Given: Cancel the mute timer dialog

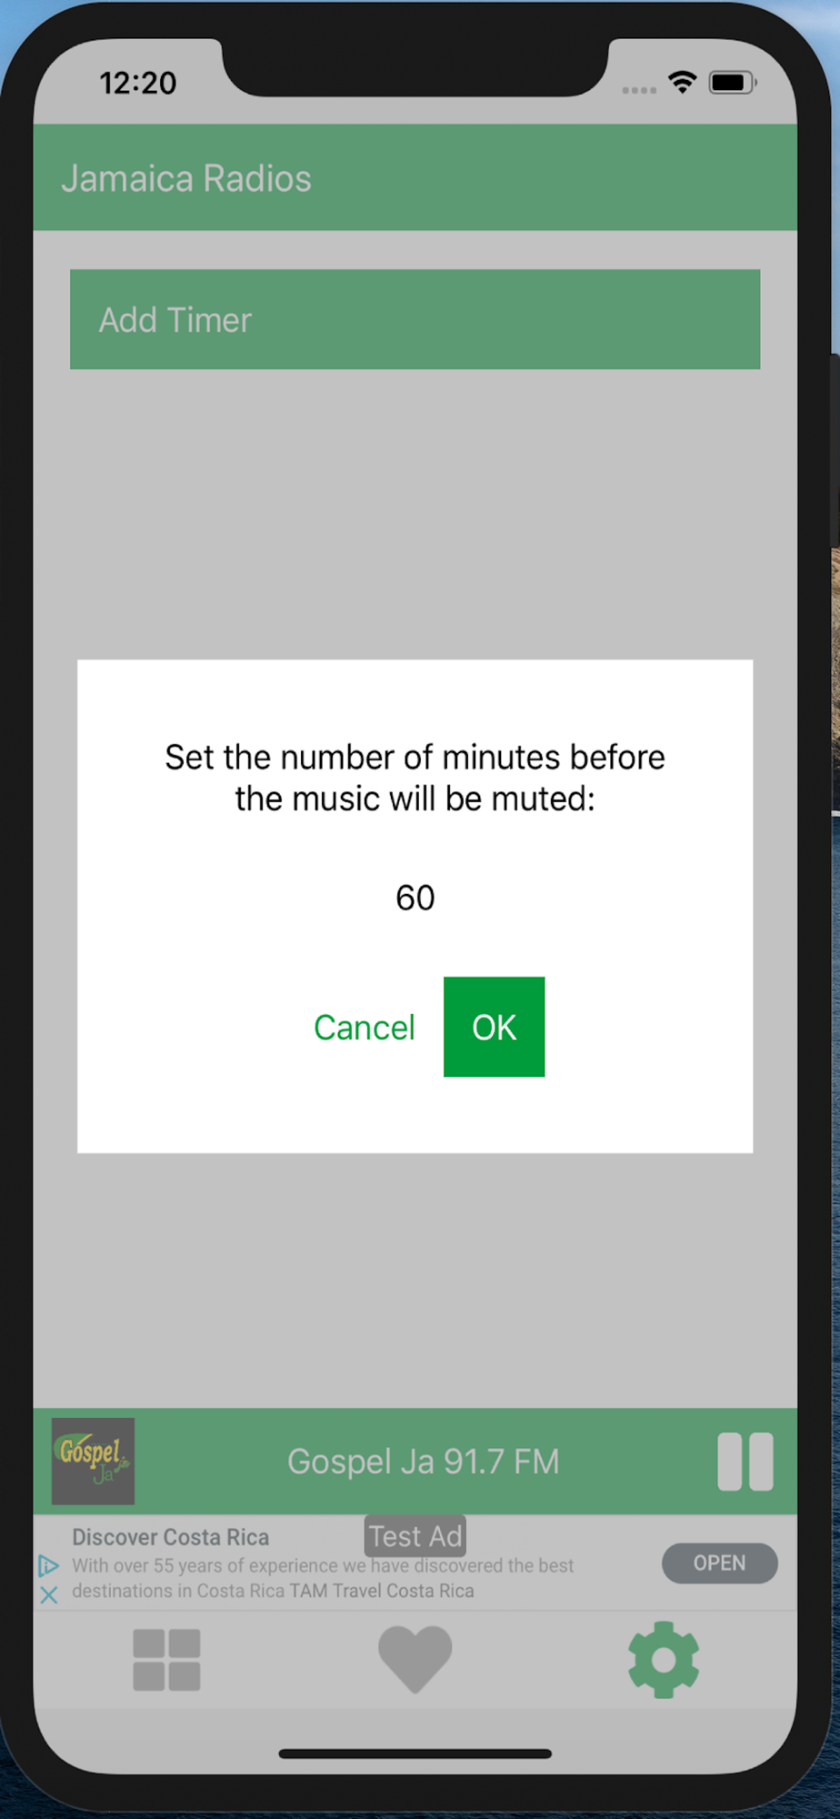Looking at the screenshot, I should click(364, 1028).
